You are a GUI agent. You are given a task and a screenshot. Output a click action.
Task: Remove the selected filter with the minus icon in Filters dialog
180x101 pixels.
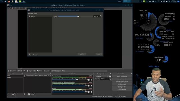(32, 54)
